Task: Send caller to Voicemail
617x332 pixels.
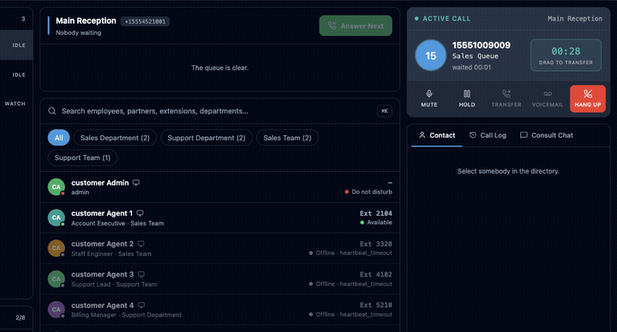Action: [x=548, y=98]
